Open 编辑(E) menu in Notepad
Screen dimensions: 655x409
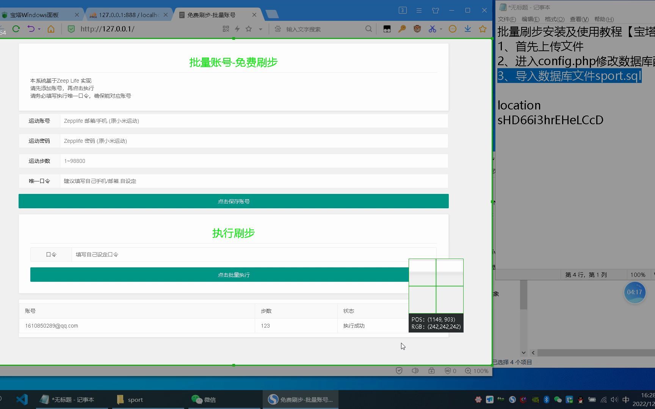point(530,19)
